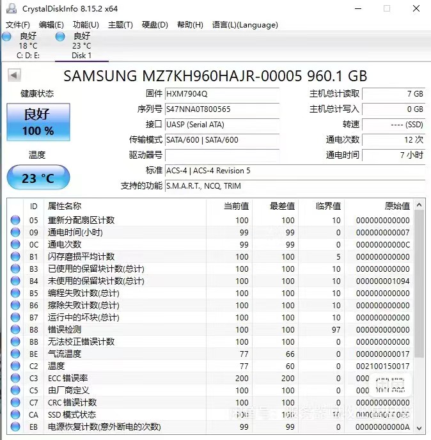This screenshot has height=440, width=431.
Task: Click the 原始值 column header
Action: 379,207
